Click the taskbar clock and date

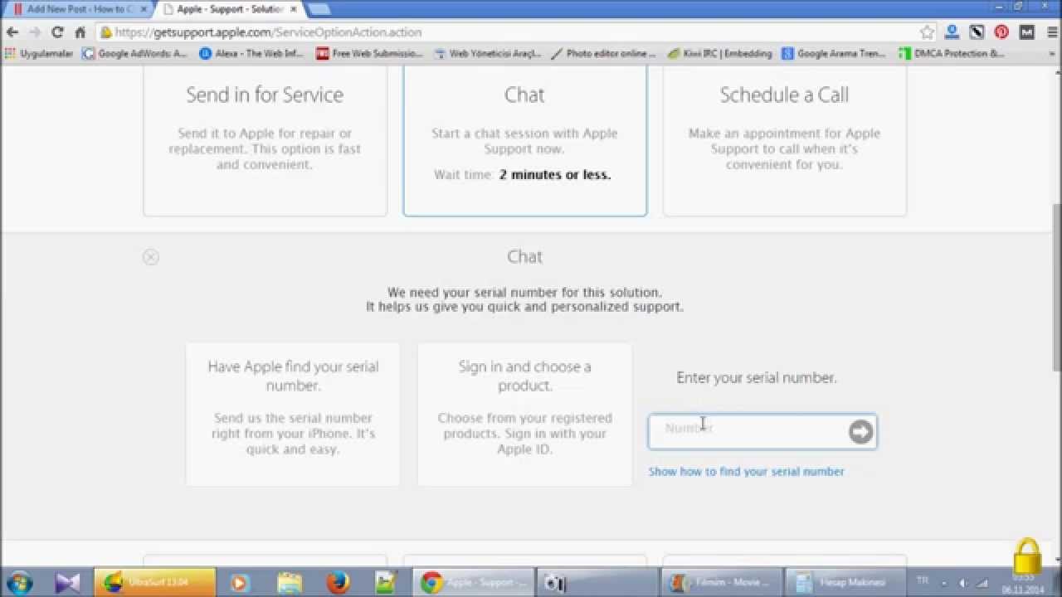(1022, 584)
